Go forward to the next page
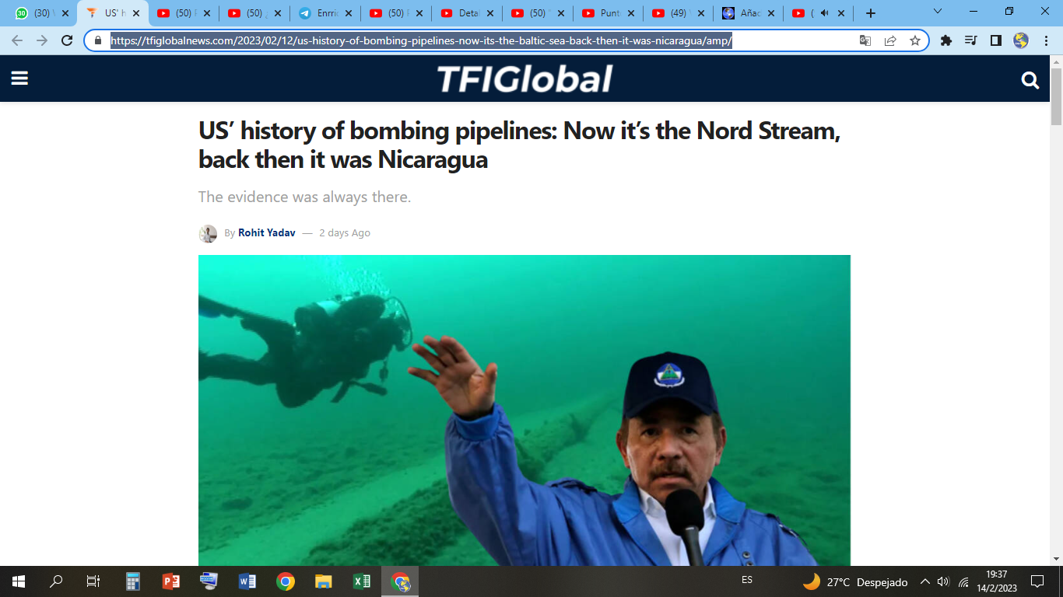Screen dimensions: 1063x597 click(x=42, y=40)
